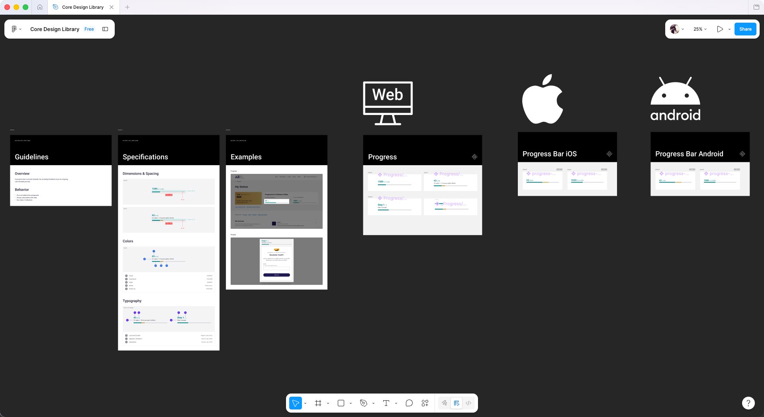Switch to Design mode
This screenshot has width=764, height=417.
coord(456,403)
